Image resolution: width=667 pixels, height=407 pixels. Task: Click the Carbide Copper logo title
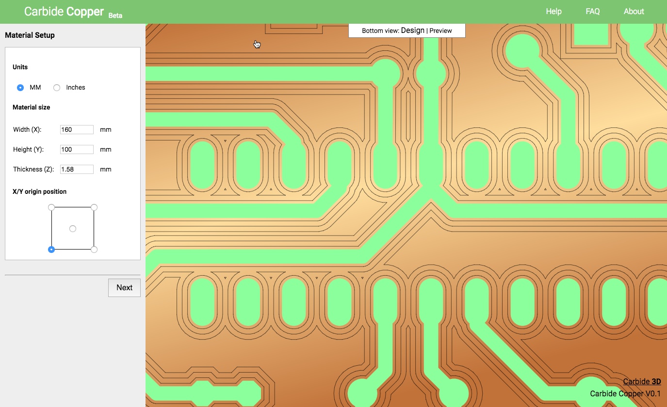pyautogui.click(x=64, y=12)
